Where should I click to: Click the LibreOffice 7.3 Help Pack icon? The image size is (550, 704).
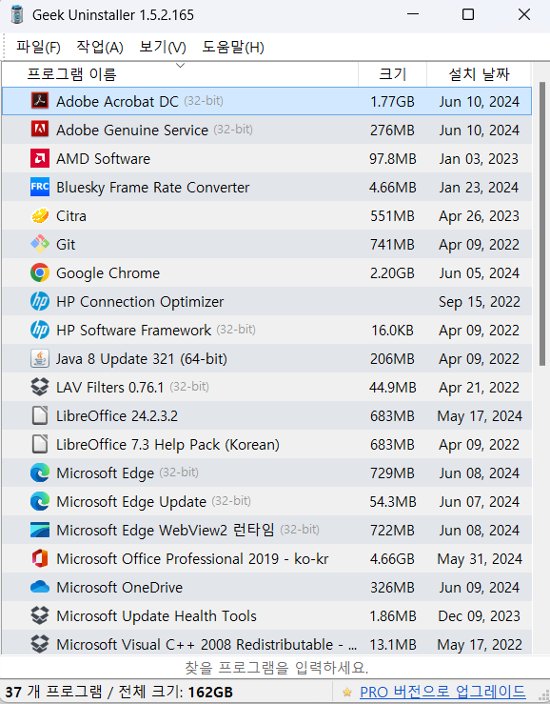40,445
